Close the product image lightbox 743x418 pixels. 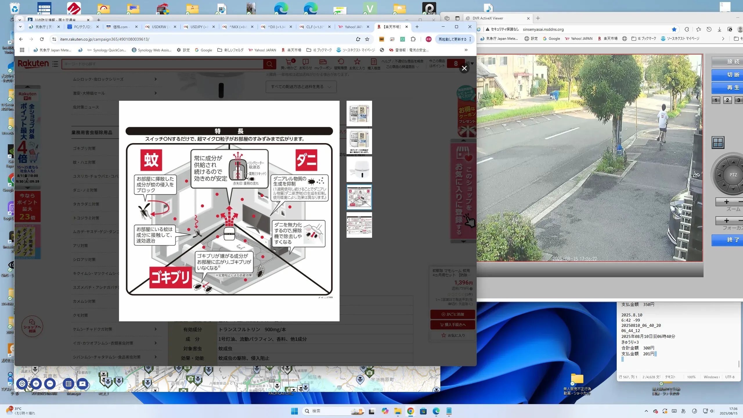(464, 68)
